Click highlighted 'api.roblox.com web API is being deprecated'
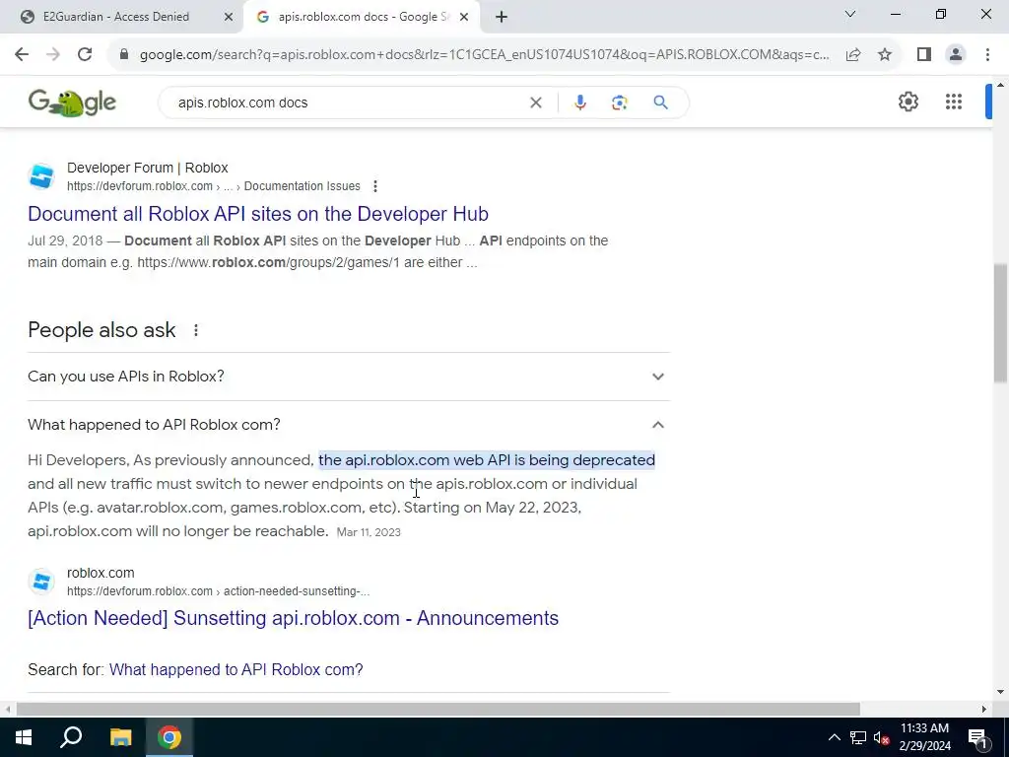This screenshot has width=1009, height=757. (x=487, y=460)
